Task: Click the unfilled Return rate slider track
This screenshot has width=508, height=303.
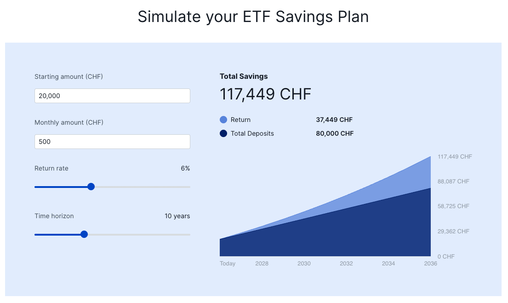Action: [x=142, y=187]
